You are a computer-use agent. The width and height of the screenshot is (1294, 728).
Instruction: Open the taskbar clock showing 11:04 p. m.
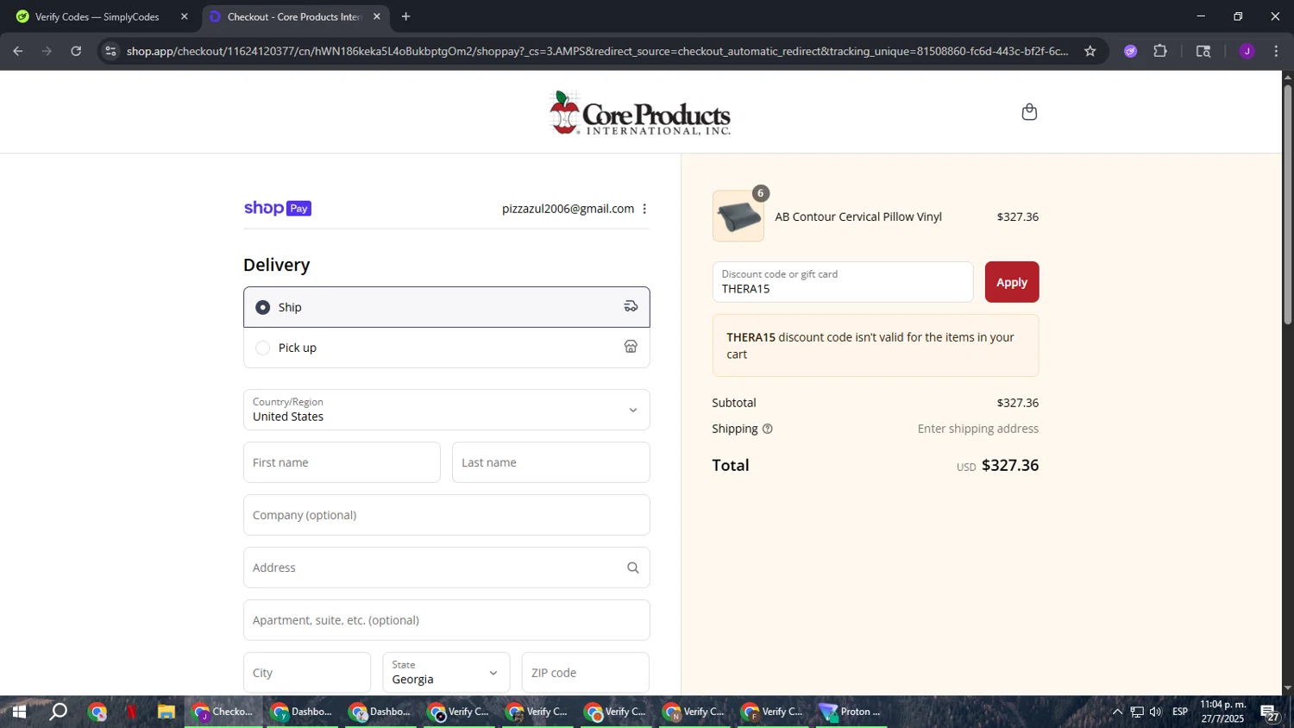click(x=1223, y=712)
